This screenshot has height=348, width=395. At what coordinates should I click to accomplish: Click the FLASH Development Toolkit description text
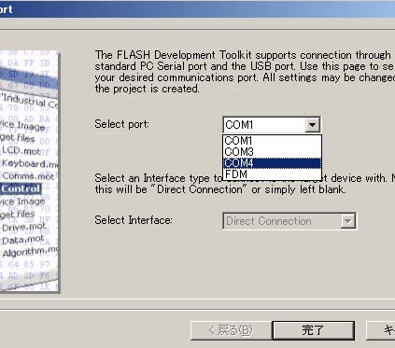(245, 72)
